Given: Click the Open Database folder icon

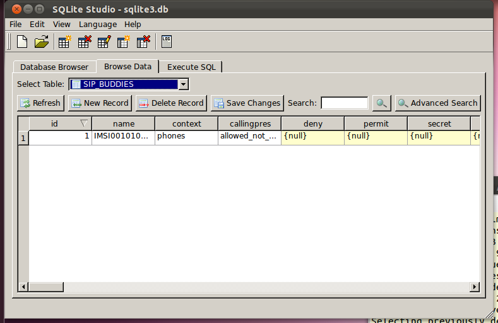Looking at the screenshot, I should (x=42, y=42).
